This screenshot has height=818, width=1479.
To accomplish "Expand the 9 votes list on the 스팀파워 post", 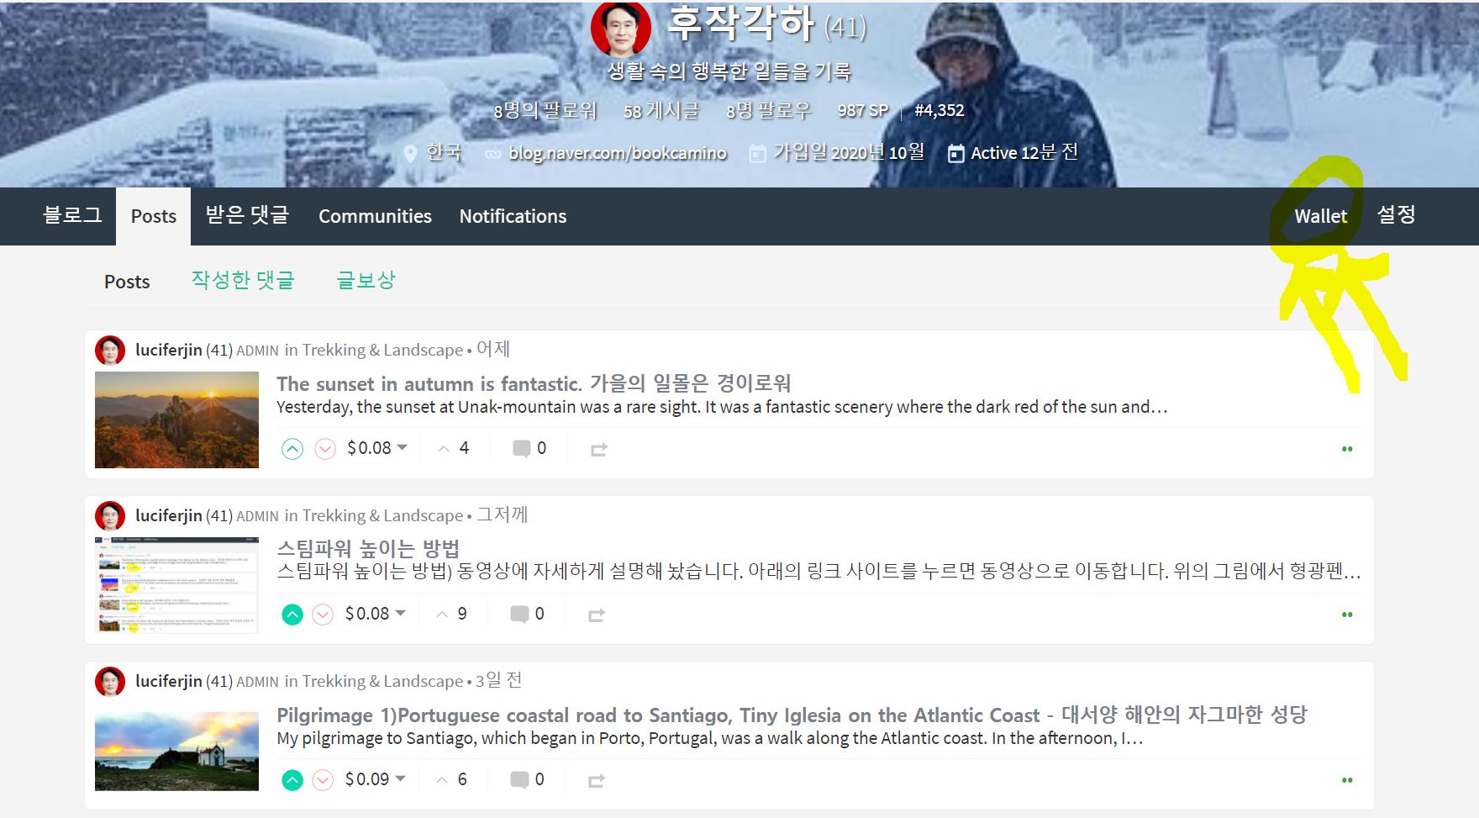I will pos(452,614).
